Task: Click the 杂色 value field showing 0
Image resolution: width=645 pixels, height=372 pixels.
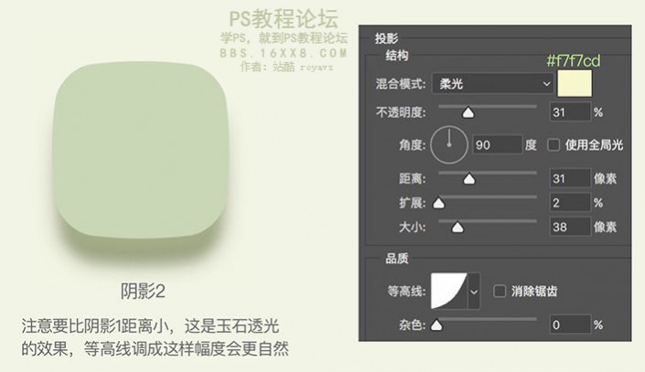Action: tap(570, 324)
